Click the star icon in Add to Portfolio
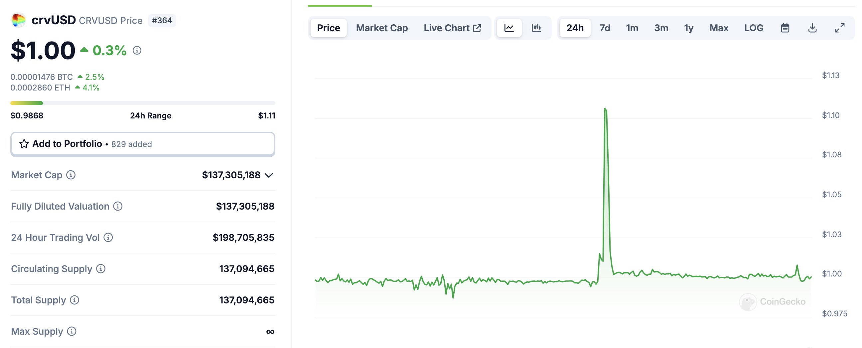This screenshot has height=348, width=862. pos(24,144)
